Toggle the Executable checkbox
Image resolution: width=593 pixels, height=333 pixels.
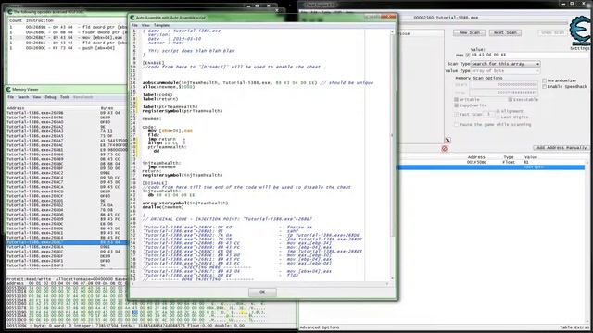point(511,100)
